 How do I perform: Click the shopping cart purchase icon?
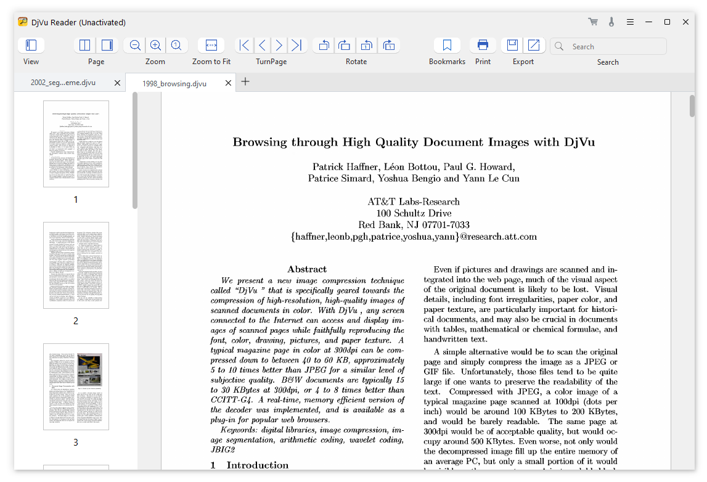[x=593, y=22]
